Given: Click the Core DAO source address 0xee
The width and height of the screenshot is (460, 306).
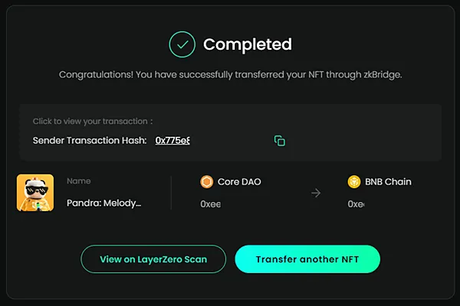Looking at the screenshot, I should 210,204.
